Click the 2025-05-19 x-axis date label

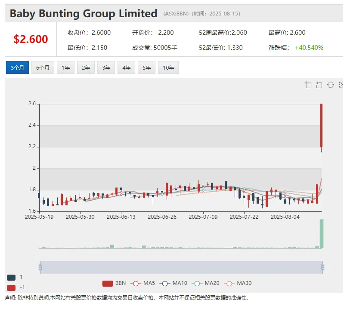coord(39,217)
